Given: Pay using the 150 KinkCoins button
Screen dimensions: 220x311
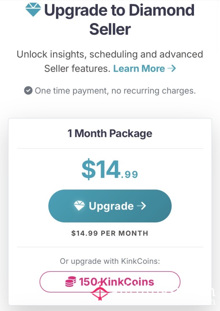Looking at the screenshot, I should pos(110,282).
